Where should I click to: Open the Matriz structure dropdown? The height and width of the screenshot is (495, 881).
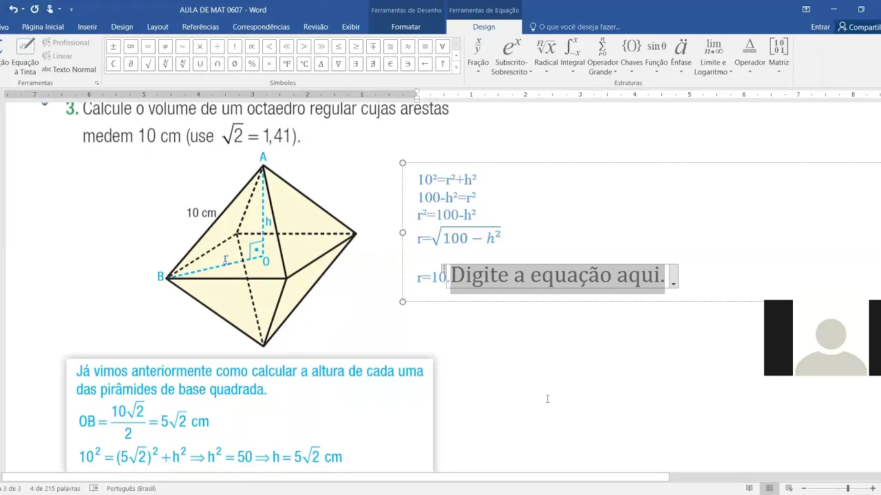pos(778,56)
